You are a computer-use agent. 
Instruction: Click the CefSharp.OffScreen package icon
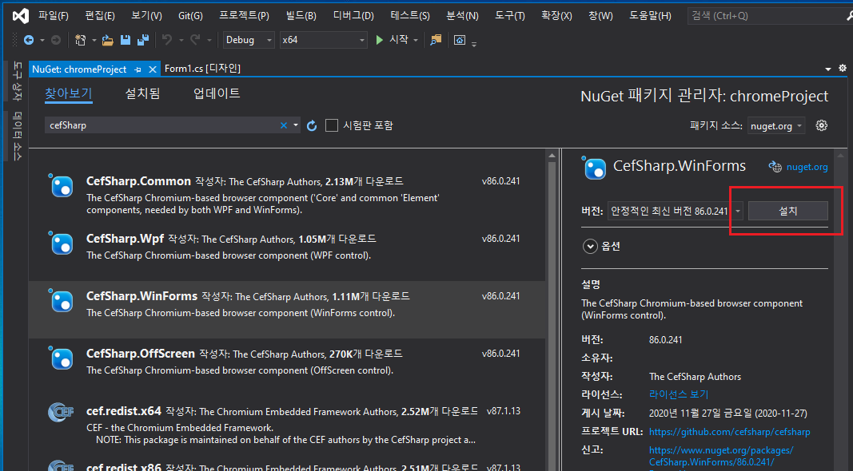point(62,358)
